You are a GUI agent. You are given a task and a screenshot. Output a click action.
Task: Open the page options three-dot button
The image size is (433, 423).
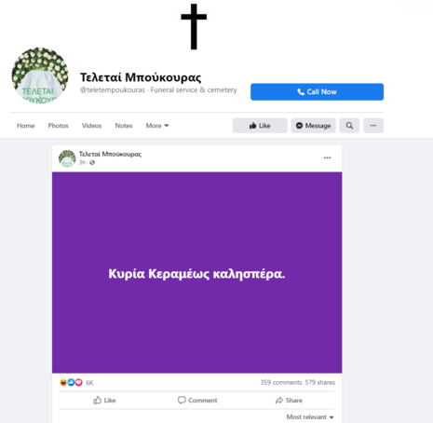point(373,126)
